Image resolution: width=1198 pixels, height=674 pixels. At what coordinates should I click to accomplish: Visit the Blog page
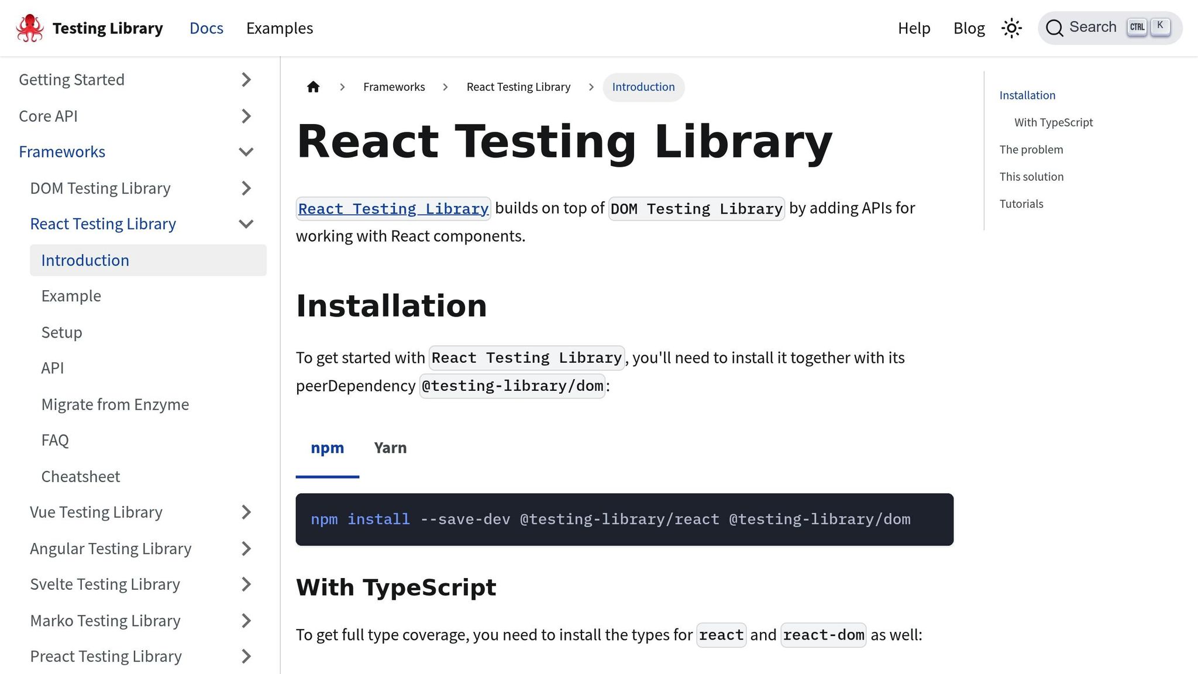pyautogui.click(x=969, y=28)
